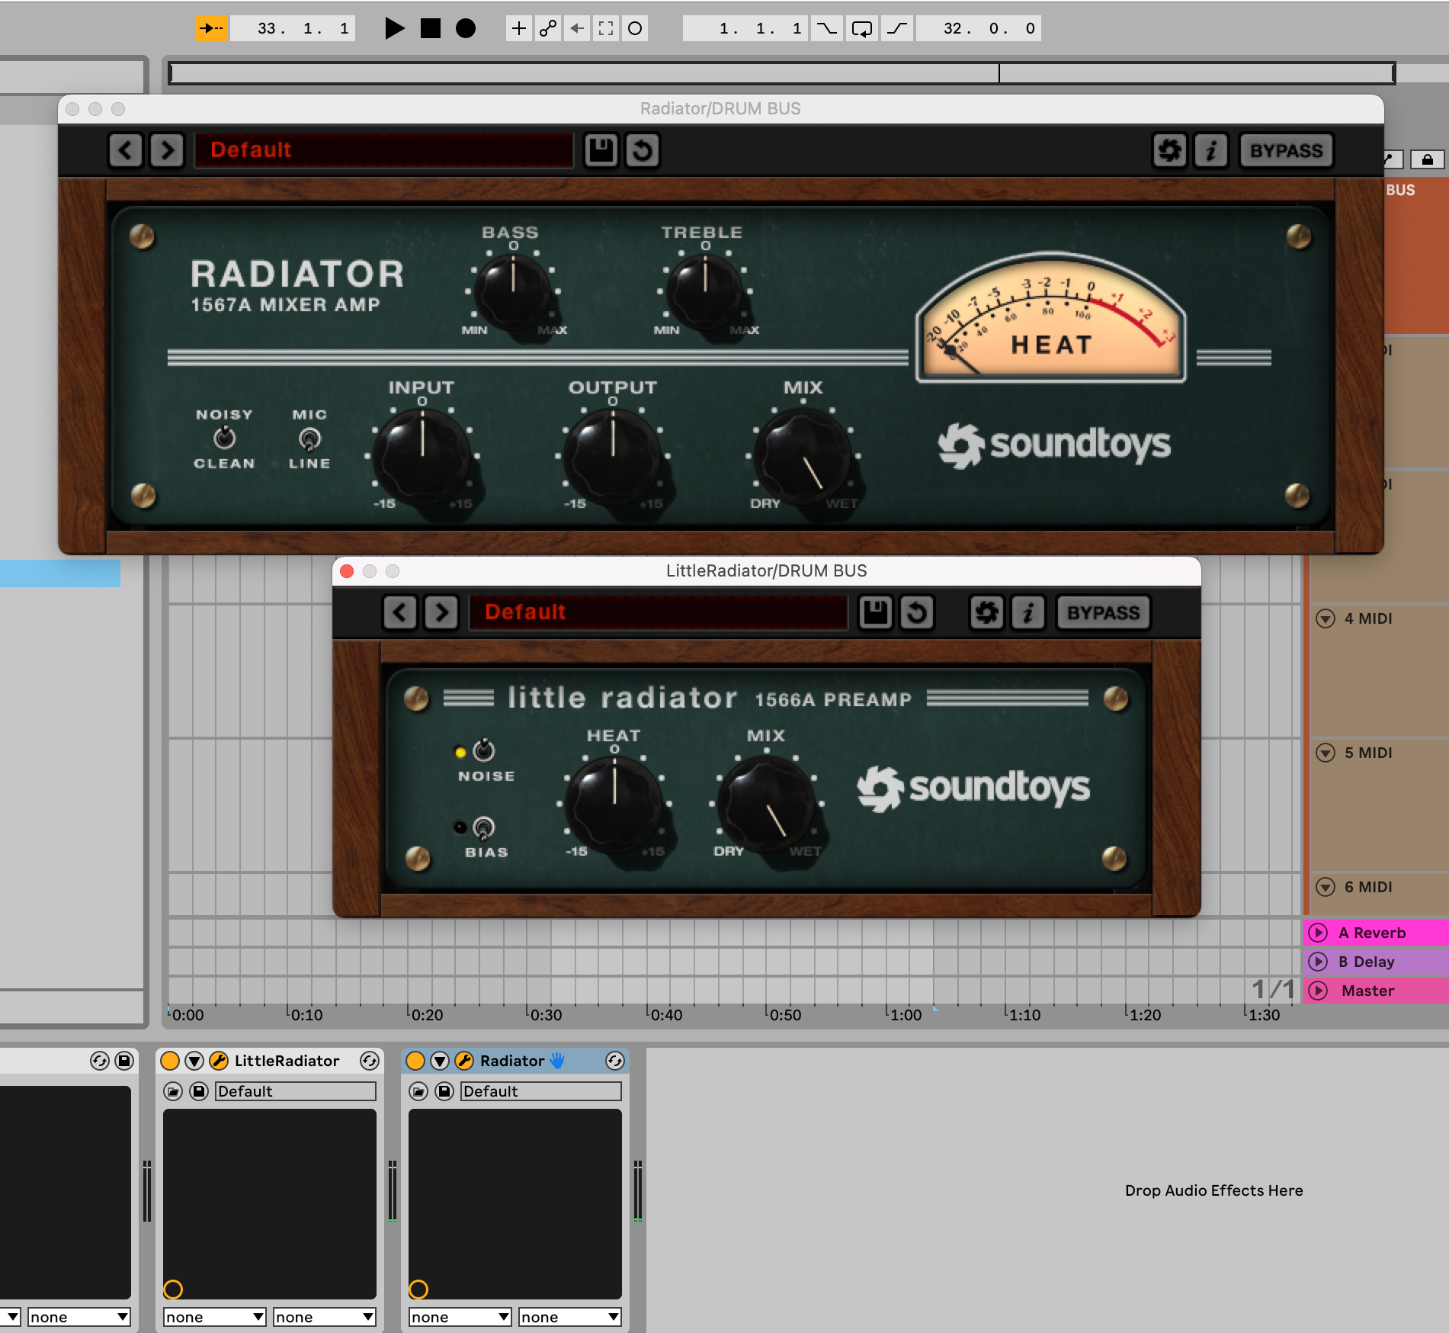The height and width of the screenshot is (1333, 1449).
Task: Toggle the Radiator device activator
Action: click(415, 1061)
